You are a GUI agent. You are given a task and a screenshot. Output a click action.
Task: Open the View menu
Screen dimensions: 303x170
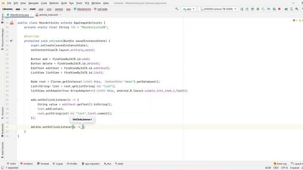click(x=23, y=3)
